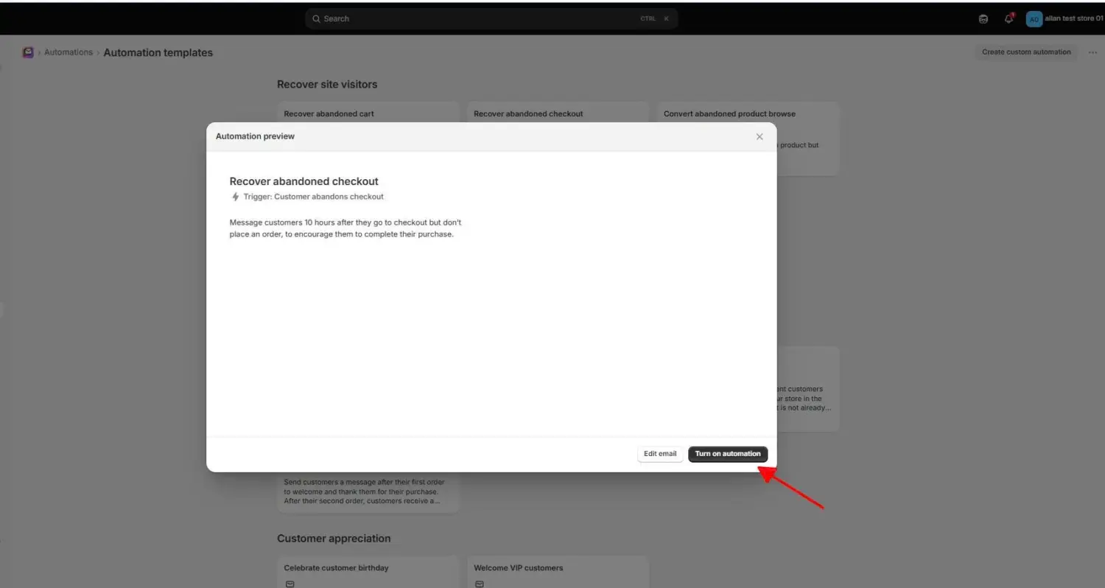Click email icon on Welcome VIP customers card

[480, 584]
